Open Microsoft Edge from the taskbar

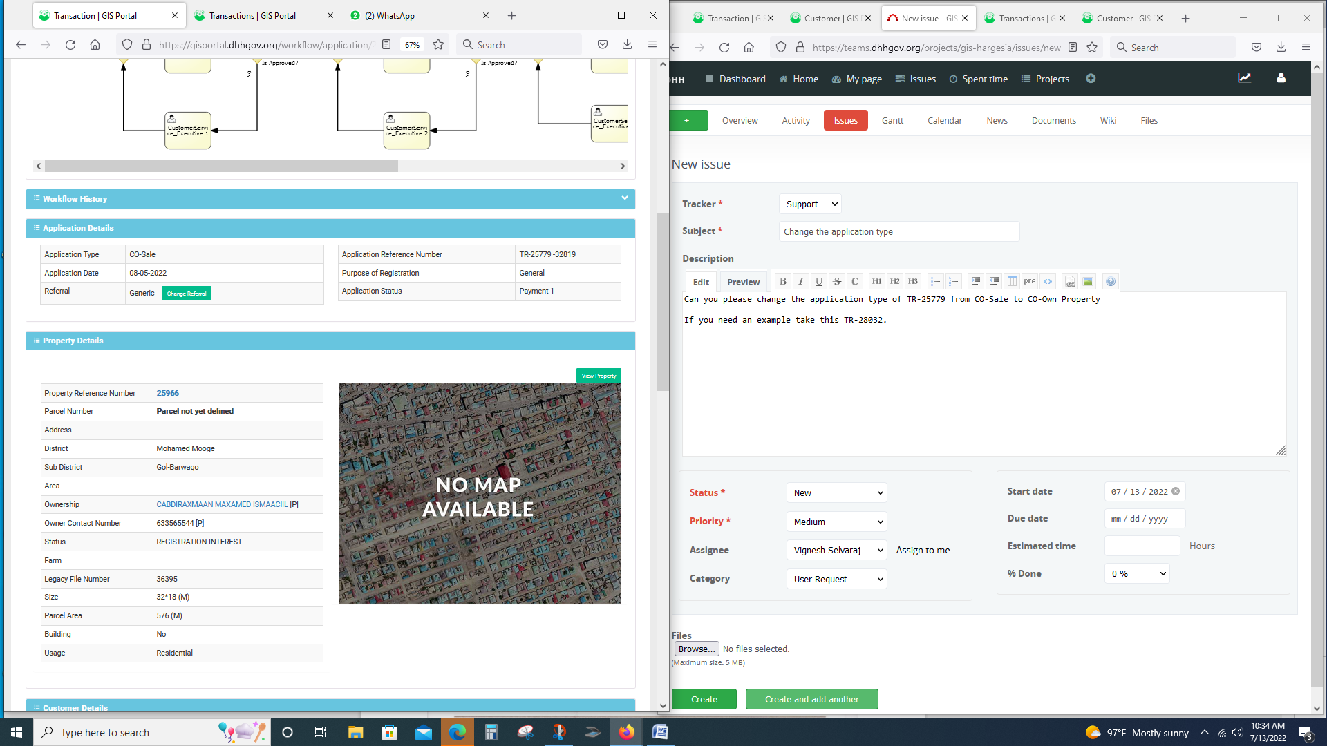458,732
